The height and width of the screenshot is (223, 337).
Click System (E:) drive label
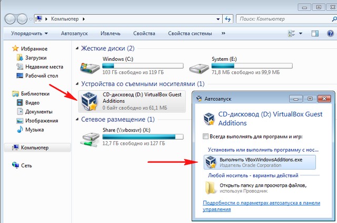(x=224, y=59)
